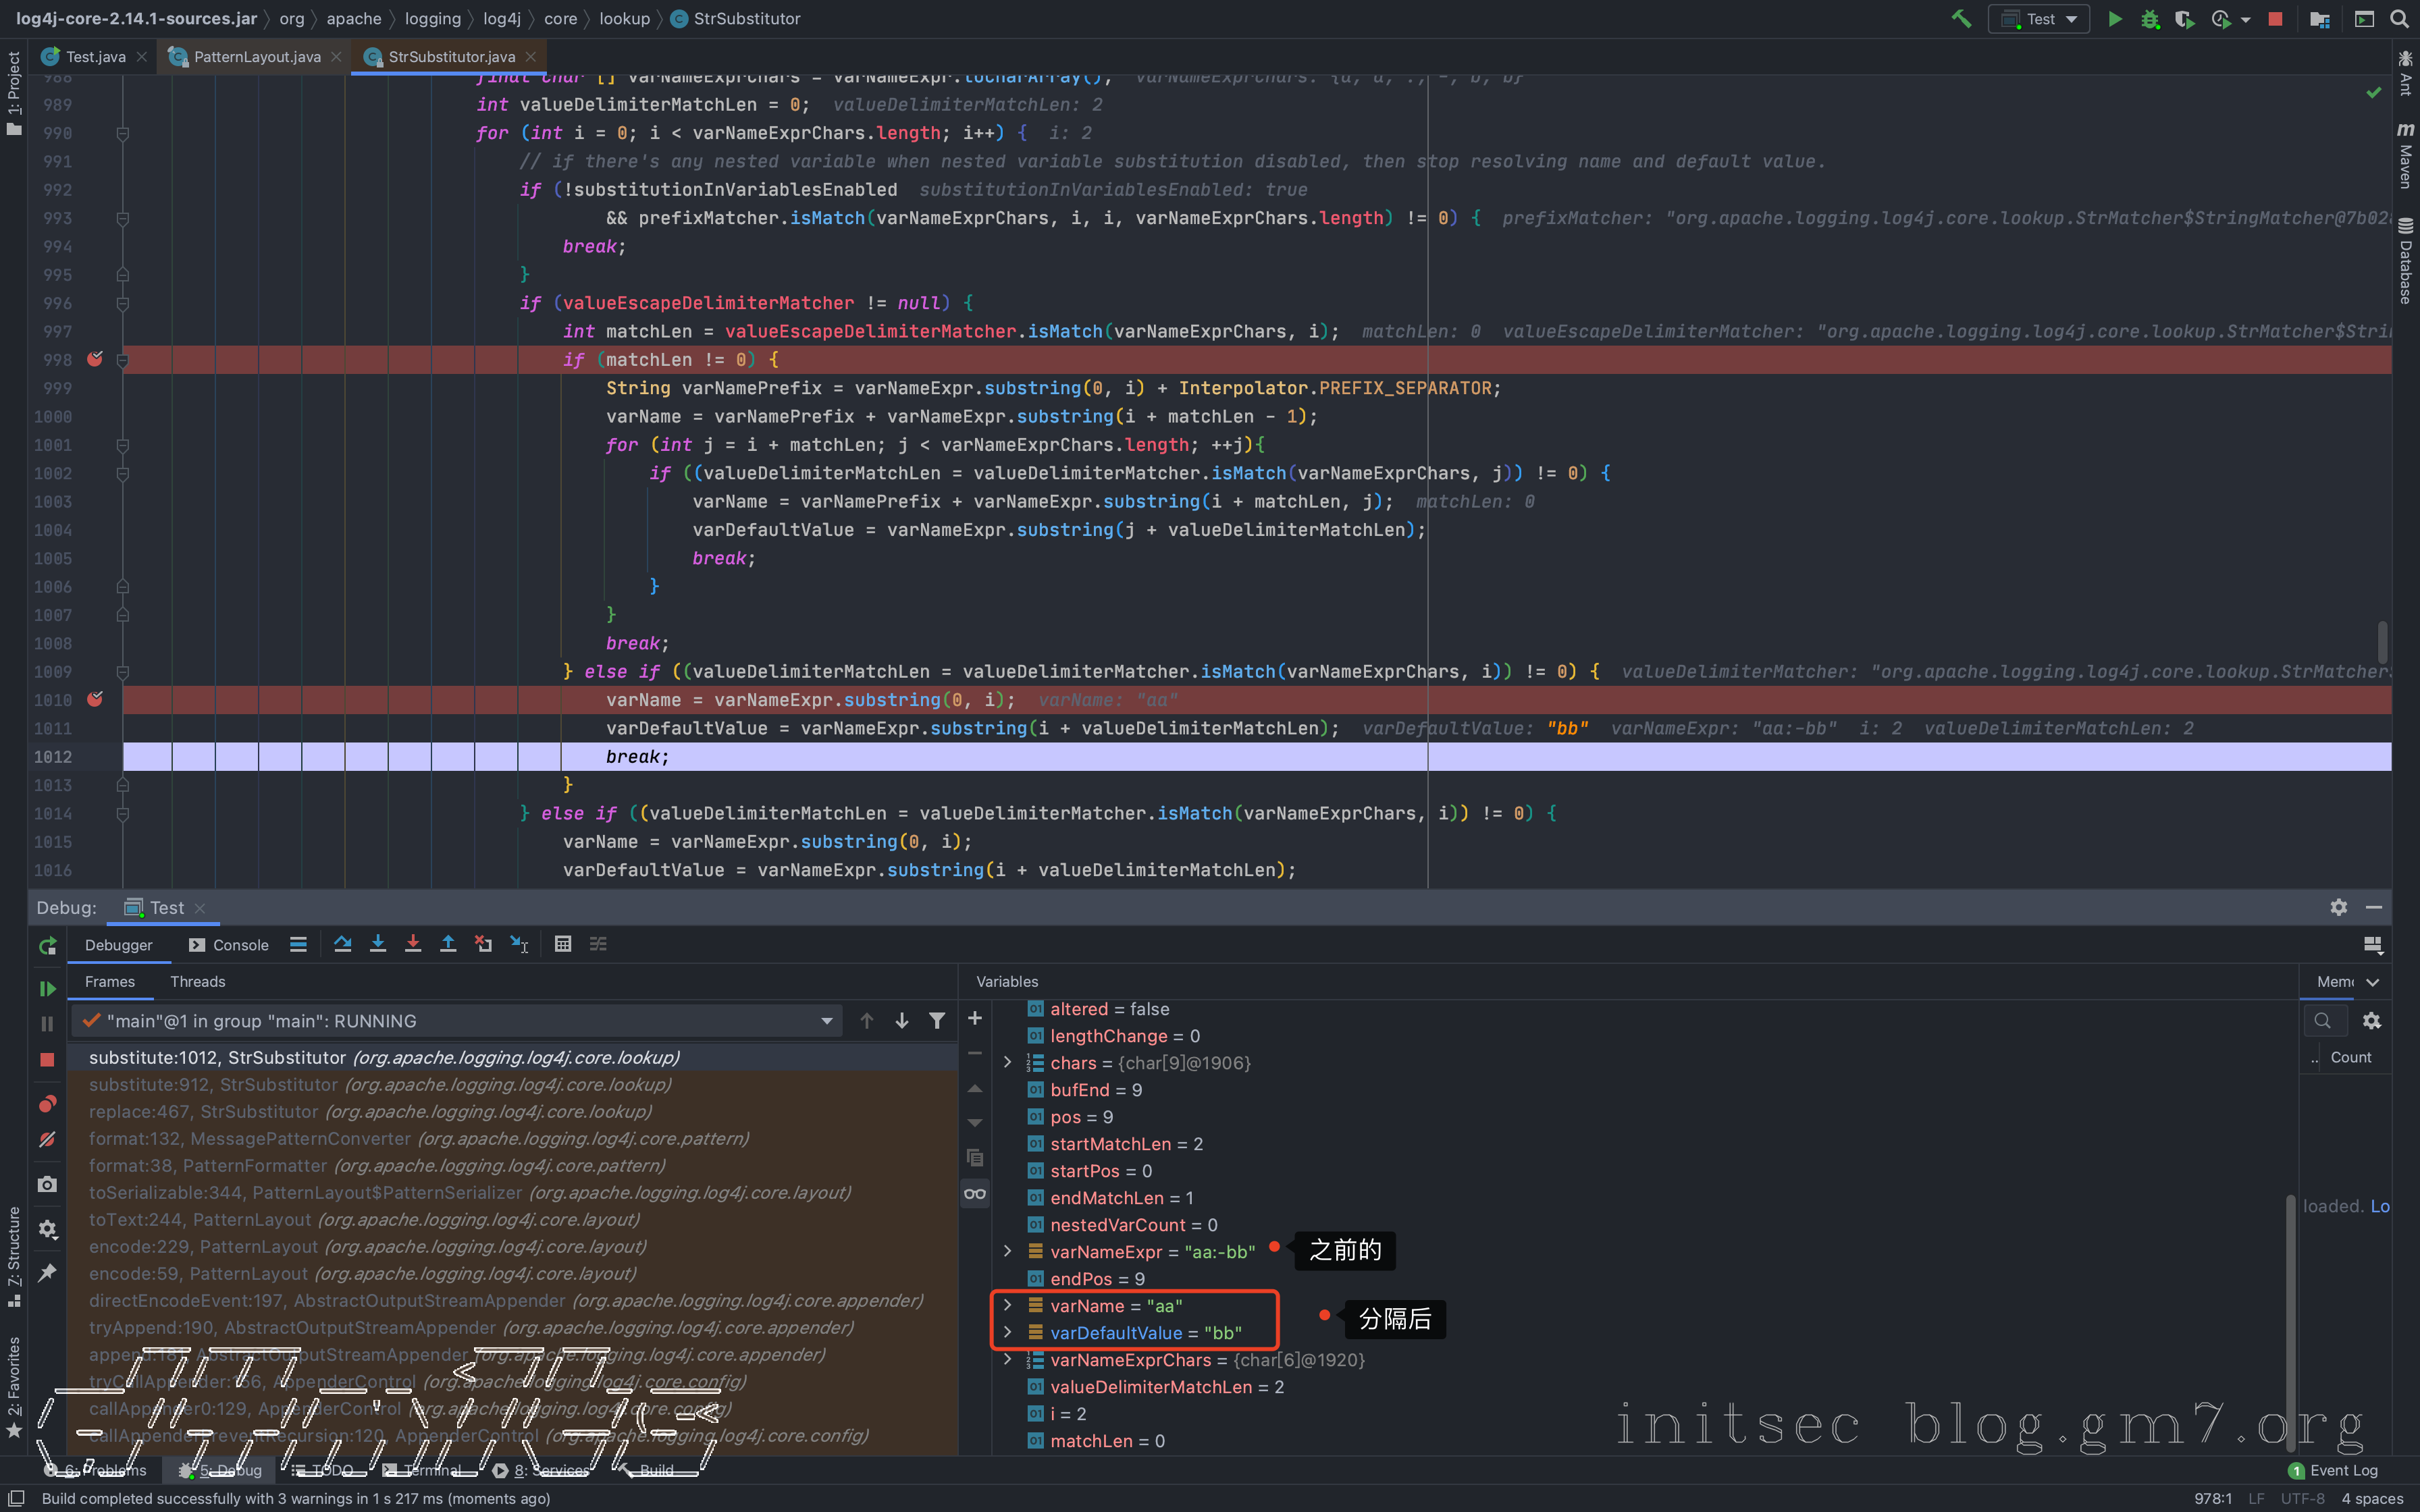Click the Step Into icon
The width and height of the screenshot is (2420, 1512).
click(x=378, y=944)
